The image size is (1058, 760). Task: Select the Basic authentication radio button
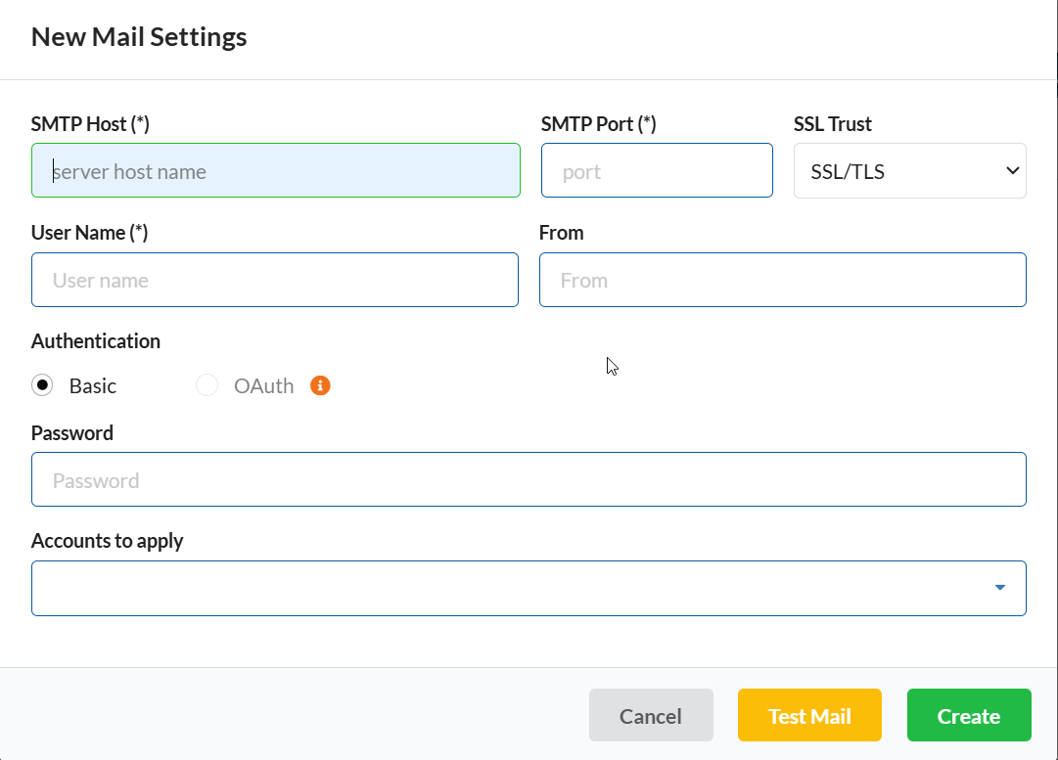point(42,385)
